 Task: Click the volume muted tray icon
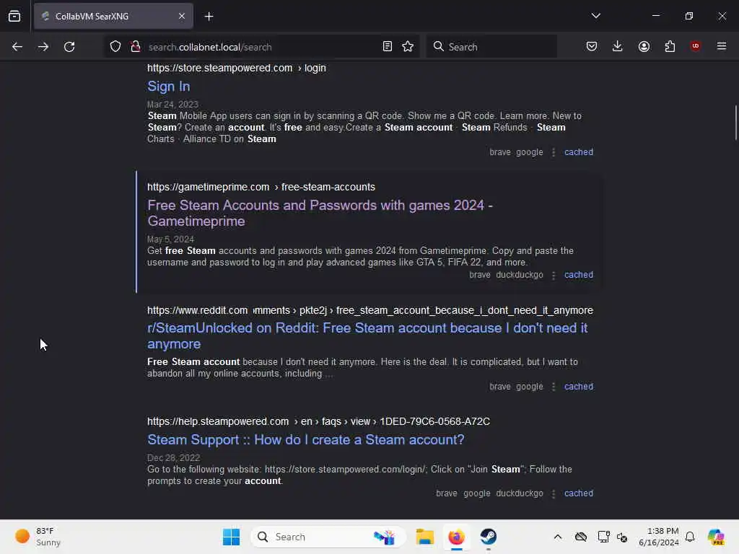[x=622, y=537]
